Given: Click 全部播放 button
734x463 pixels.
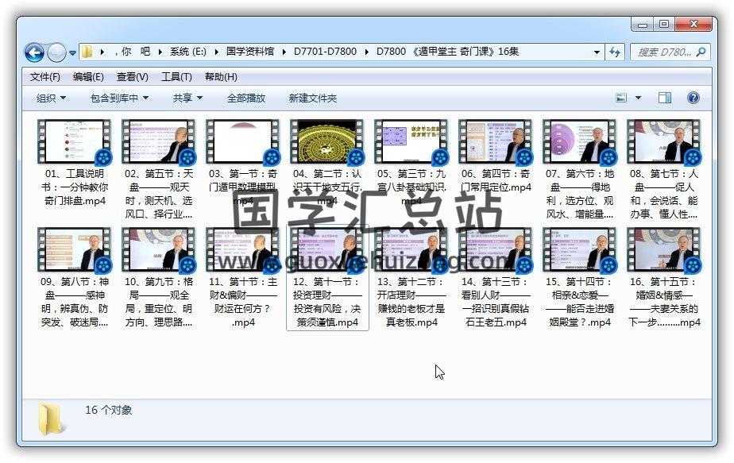Looking at the screenshot, I should point(246,98).
